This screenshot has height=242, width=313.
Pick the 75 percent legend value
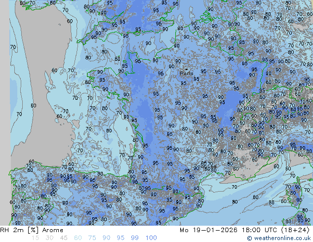pos(92,238)
